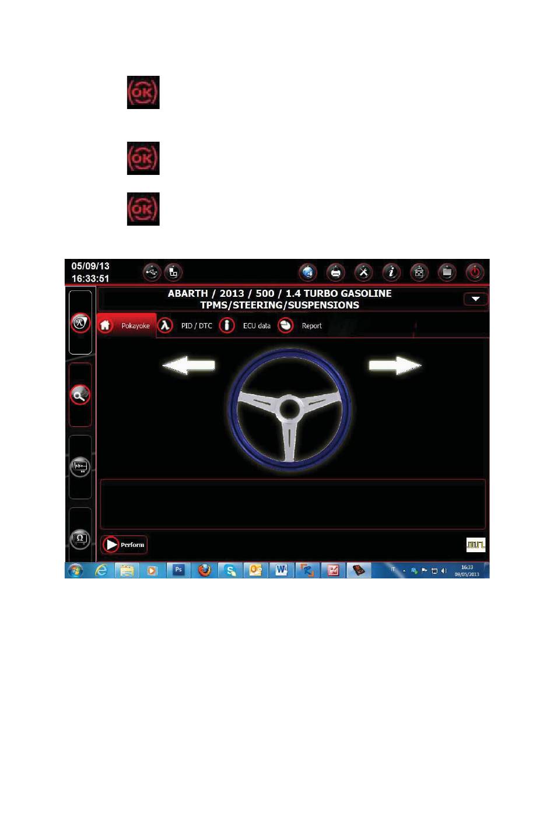Screen dimensions: 554x828
Task: Click the Perform button
Action: pos(124,545)
